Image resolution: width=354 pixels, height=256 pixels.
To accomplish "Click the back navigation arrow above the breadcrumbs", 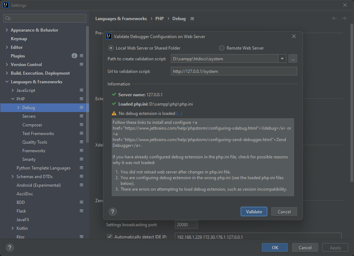I will point(334,18).
